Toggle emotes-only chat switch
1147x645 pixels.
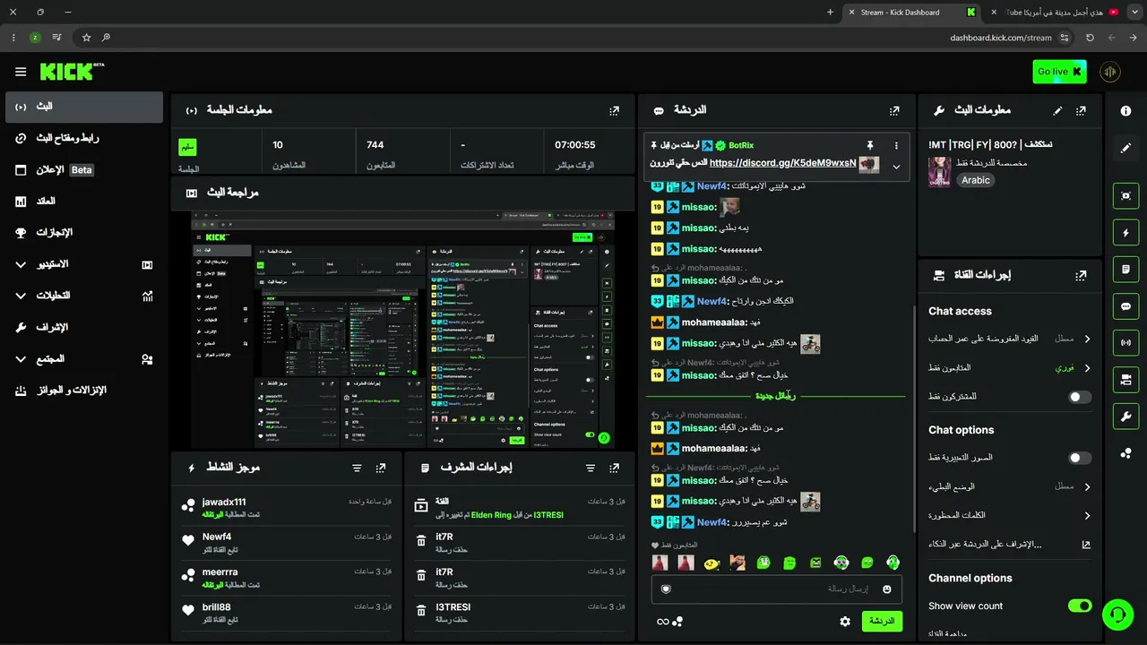(1080, 458)
